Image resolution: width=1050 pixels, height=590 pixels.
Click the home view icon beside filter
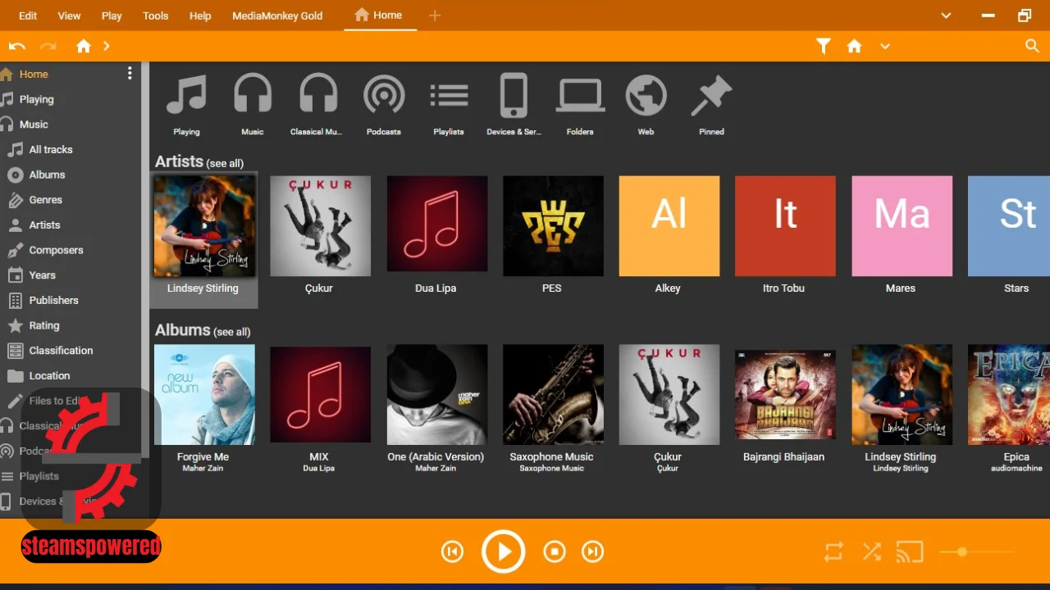click(x=855, y=47)
